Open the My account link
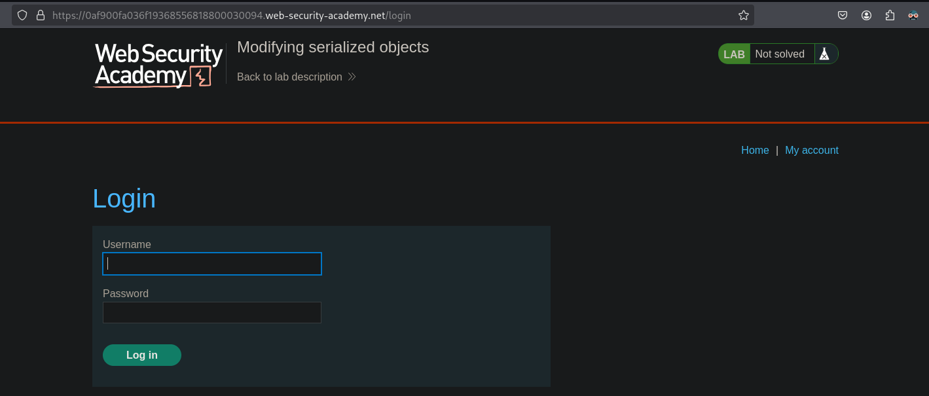Screen dimensions: 929x396 pos(811,151)
